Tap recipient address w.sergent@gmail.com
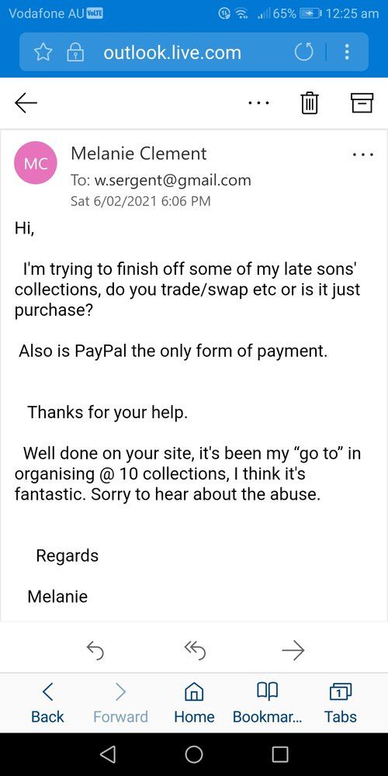Image resolution: width=388 pixels, height=776 pixels. coord(172,181)
